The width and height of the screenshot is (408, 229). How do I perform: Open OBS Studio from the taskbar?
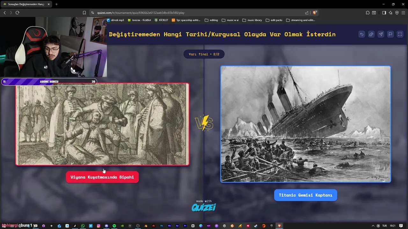[x=138, y=226]
